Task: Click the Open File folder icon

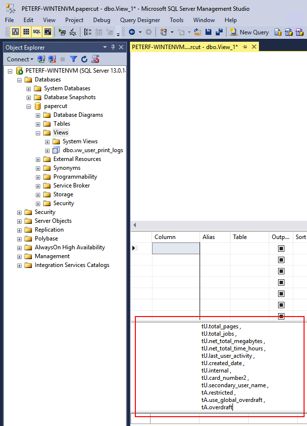Action: click(x=198, y=32)
